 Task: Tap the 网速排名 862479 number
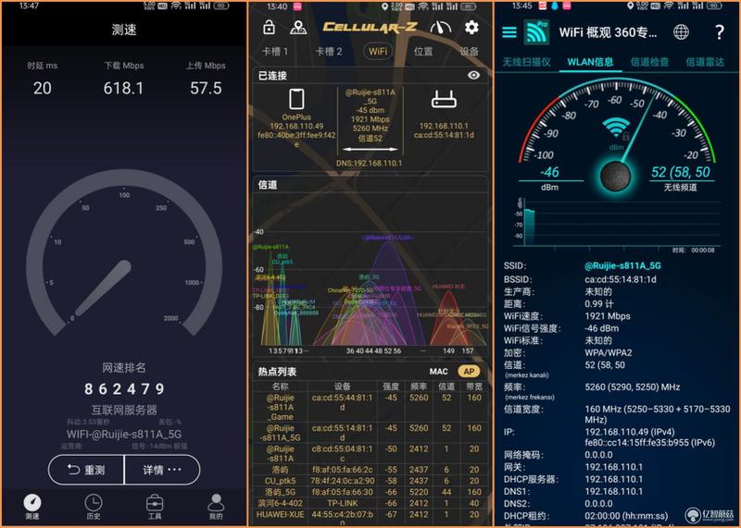[124, 388]
